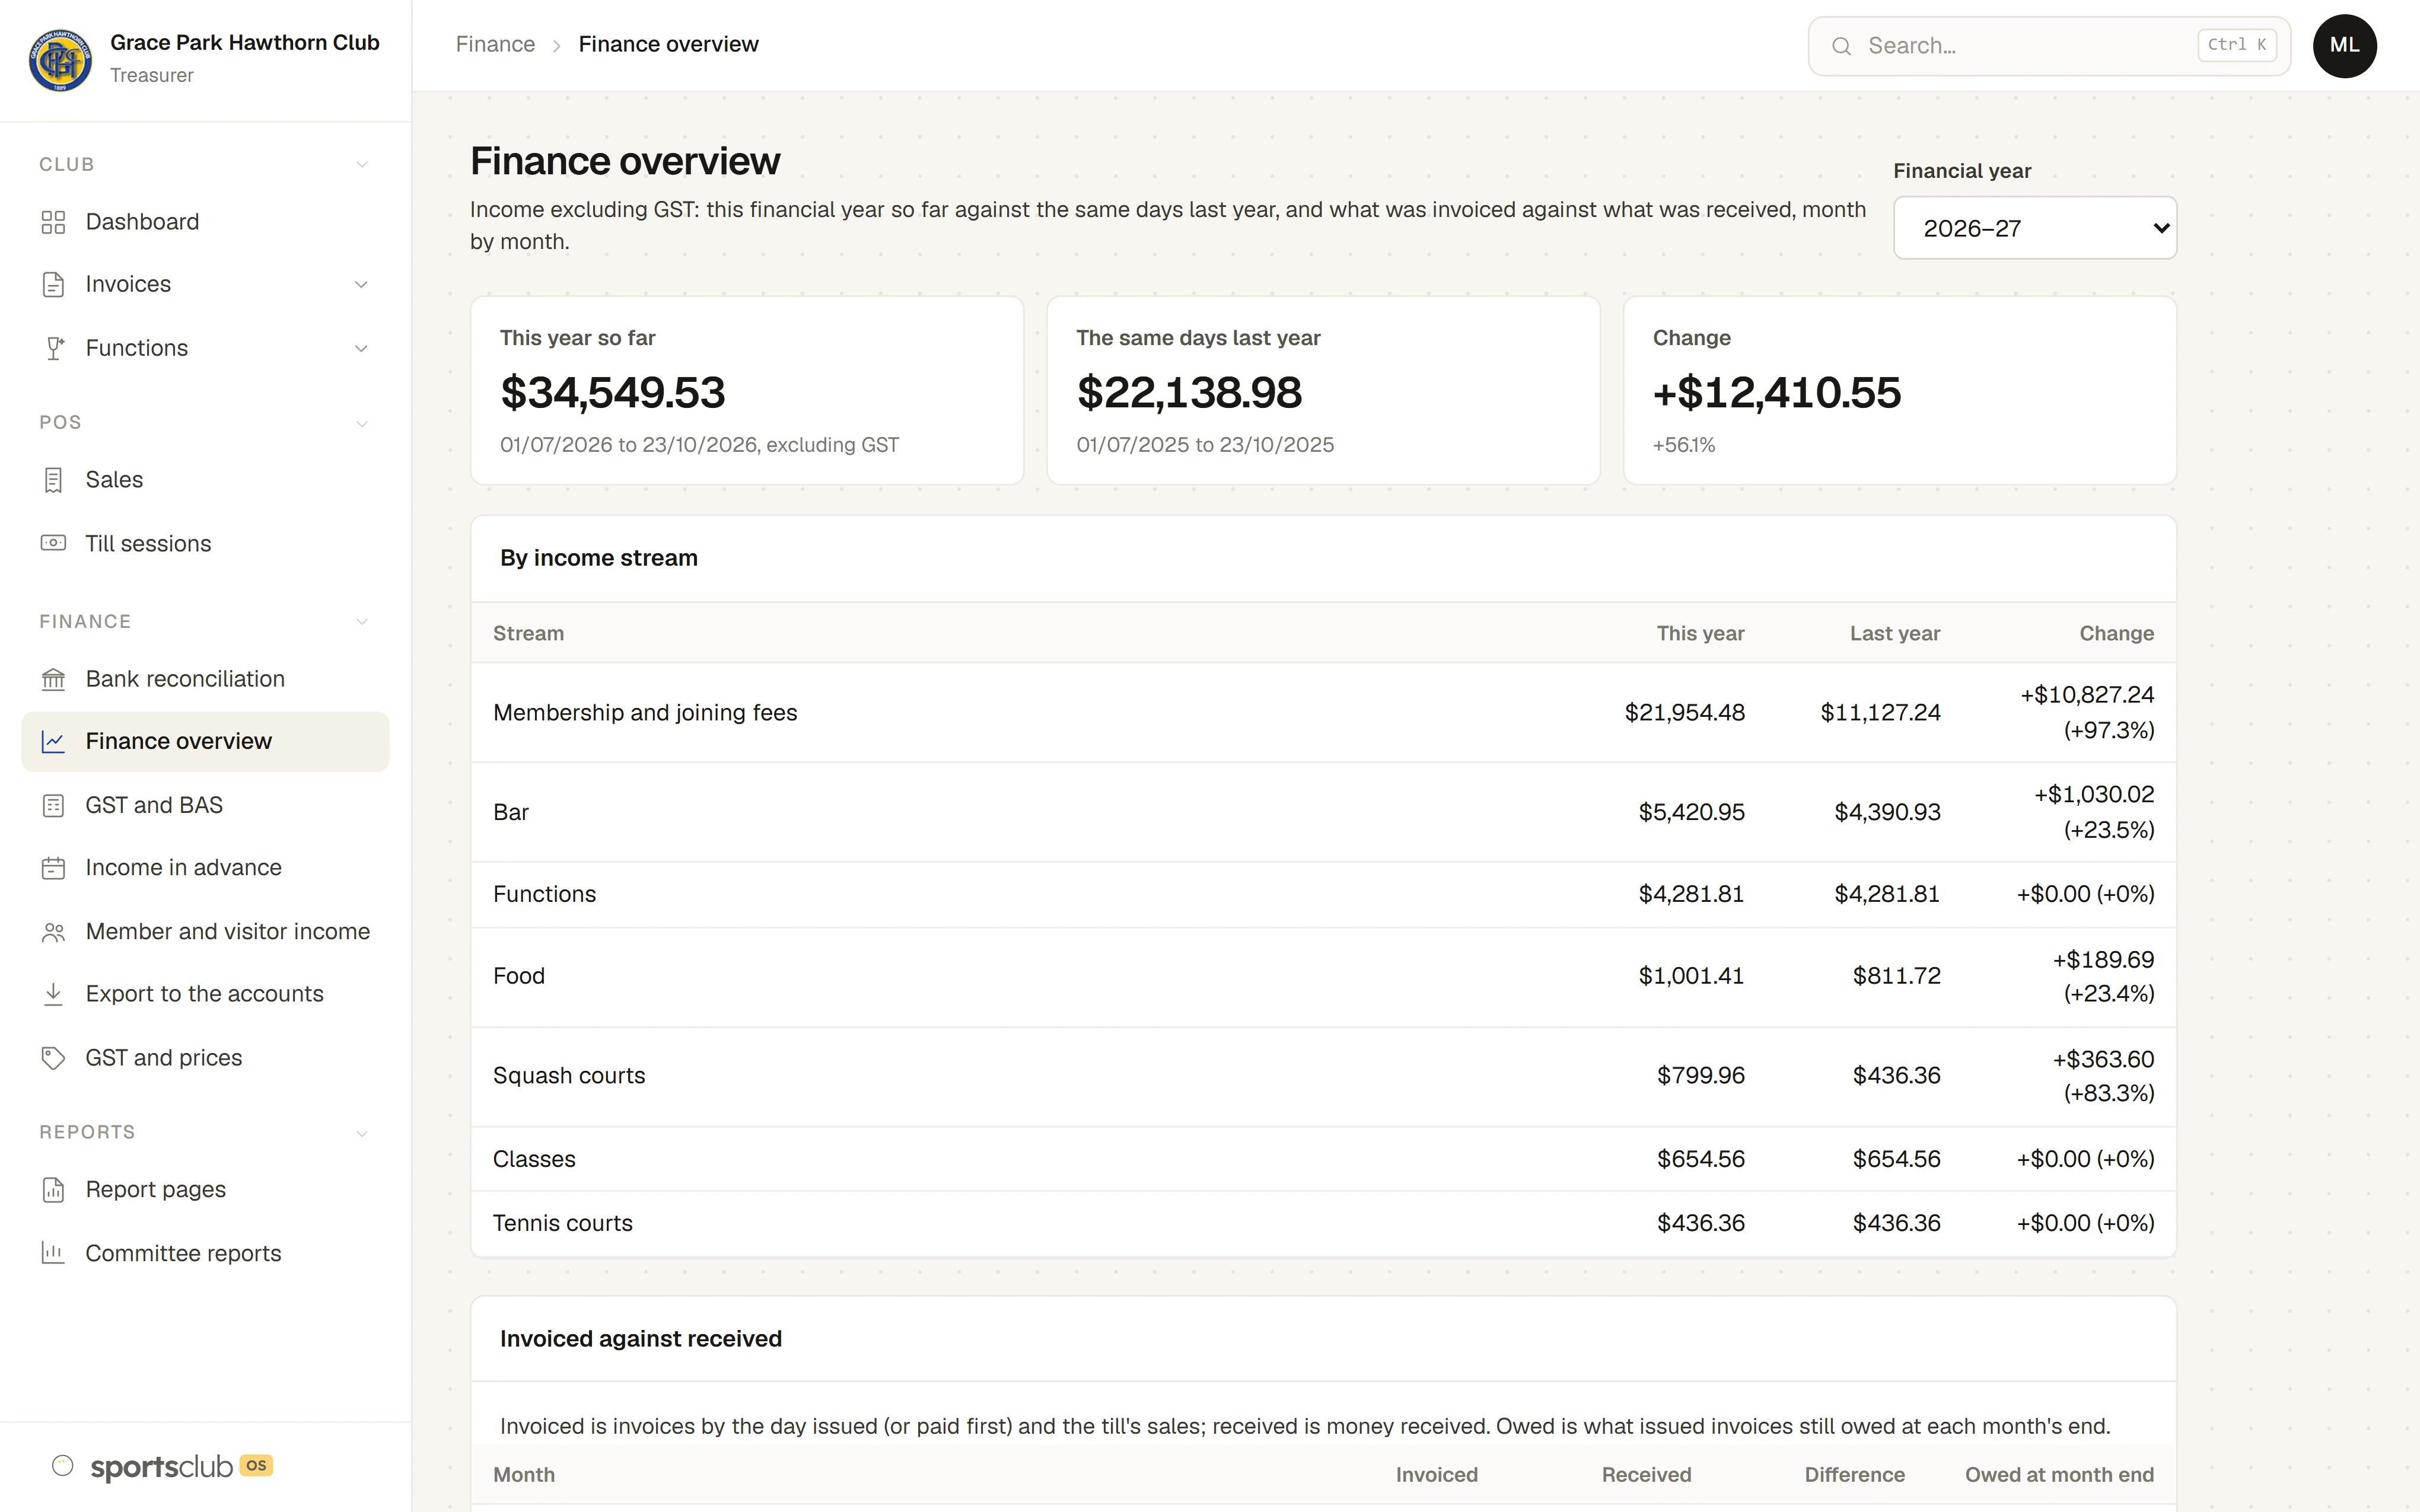Screen dimensions: 2420x1512
Task: Click the Export to the accounts download icon
Action: pos(53,994)
